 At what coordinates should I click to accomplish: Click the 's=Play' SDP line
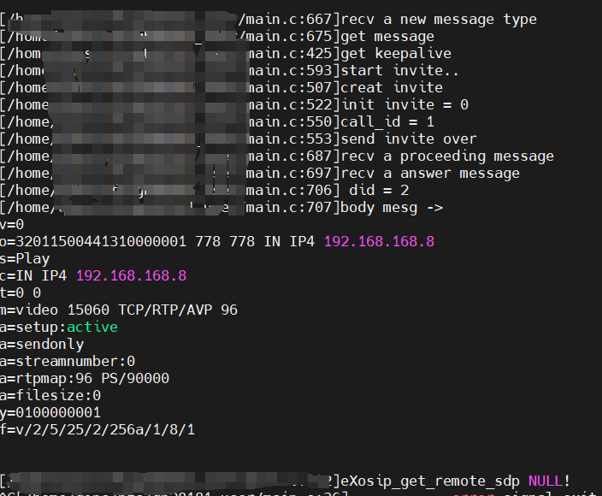pyautogui.click(x=25, y=259)
